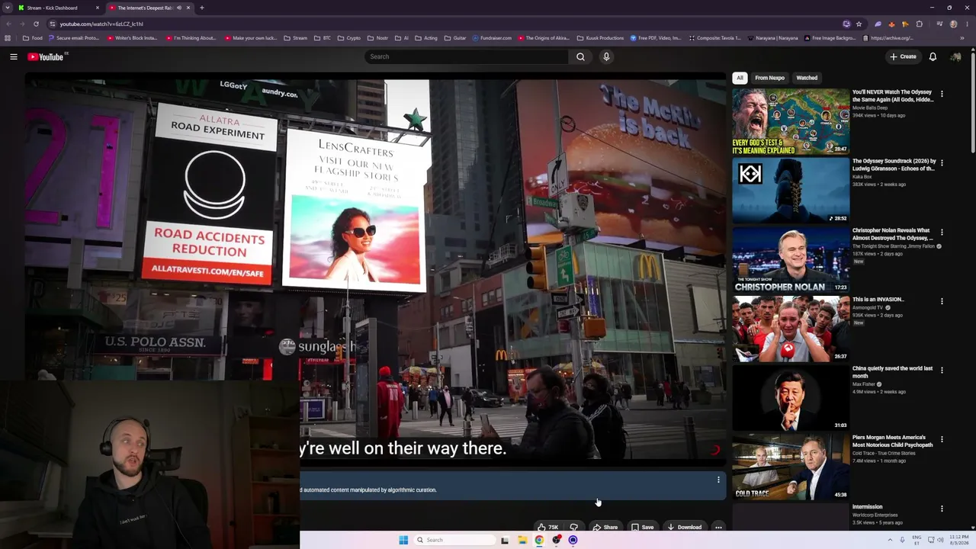Open the taskbar volume control

[941, 540]
